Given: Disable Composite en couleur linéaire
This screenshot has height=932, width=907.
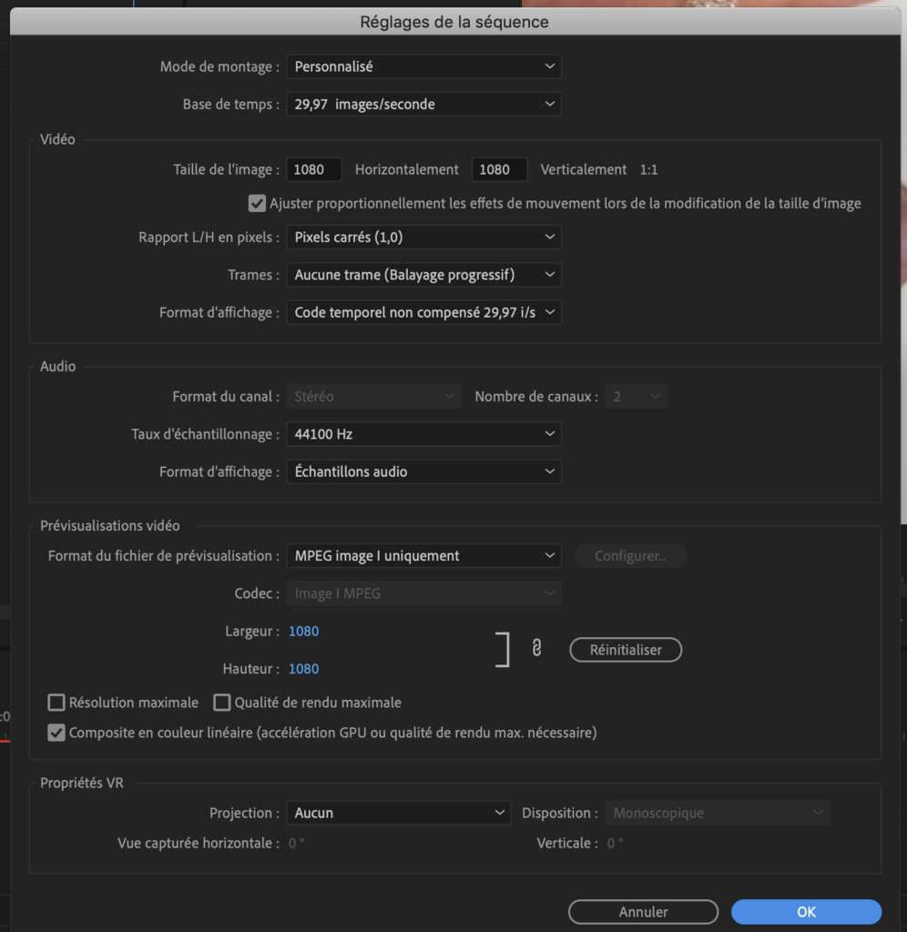Looking at the screenshot, I should coord(56,732).
